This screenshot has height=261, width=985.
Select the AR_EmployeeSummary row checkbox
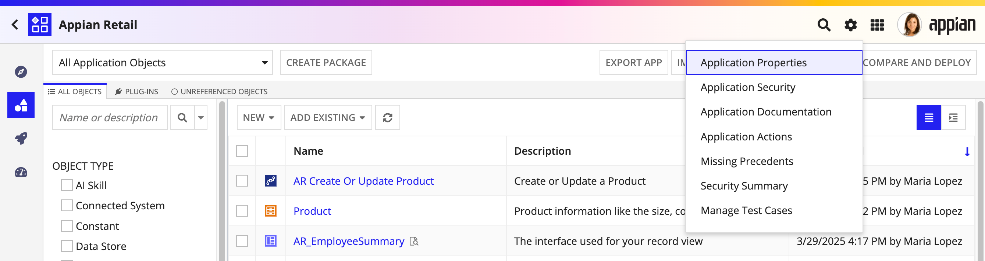242,241
